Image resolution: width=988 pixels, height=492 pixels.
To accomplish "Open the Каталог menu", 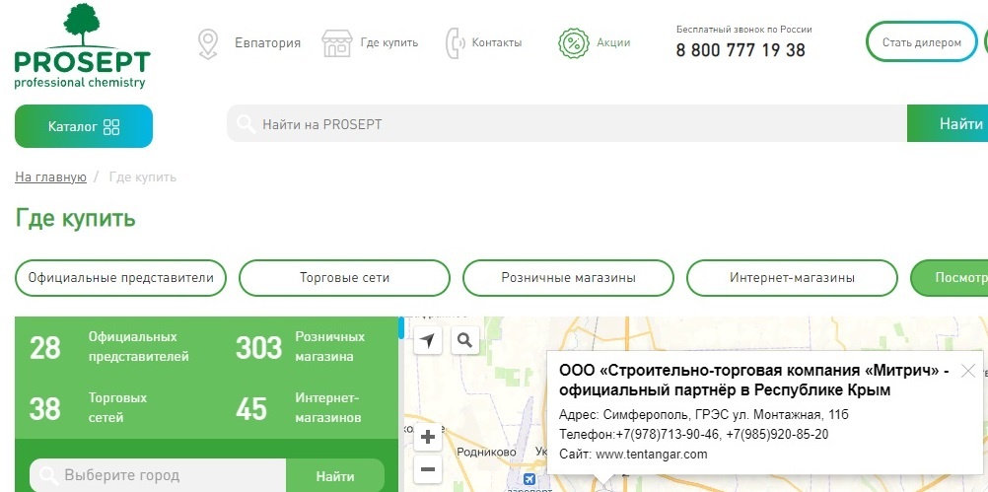I will pyautogui.click(x=84, y=126).
